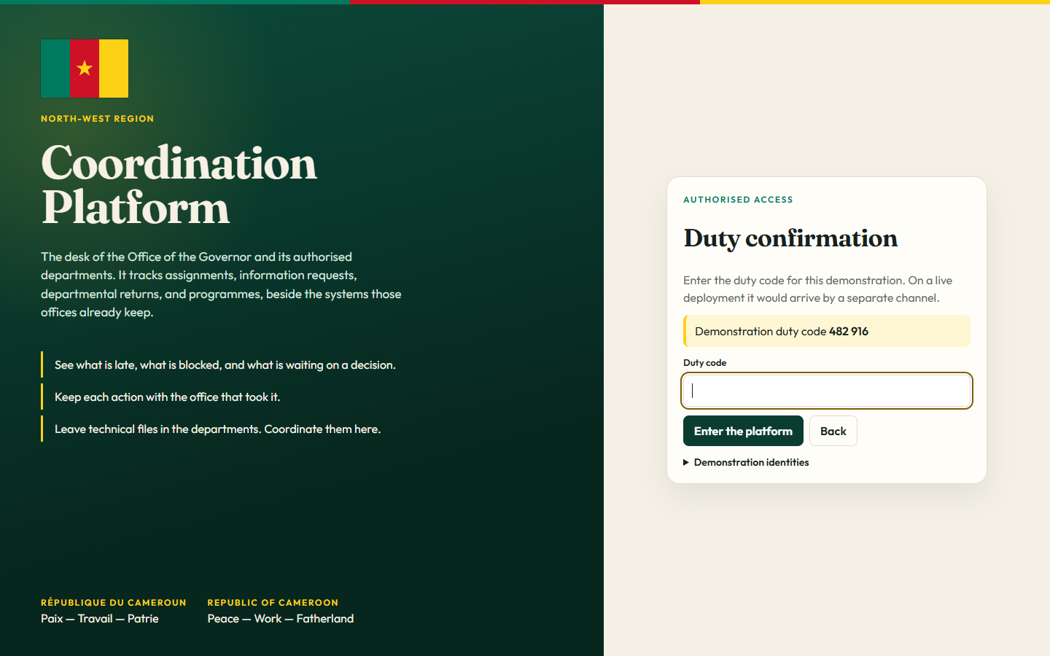Screen dimensions: 1050x656
Task: Click the 'Paix — Travail — Patrie' motto
Action: [x=100, y=618]
